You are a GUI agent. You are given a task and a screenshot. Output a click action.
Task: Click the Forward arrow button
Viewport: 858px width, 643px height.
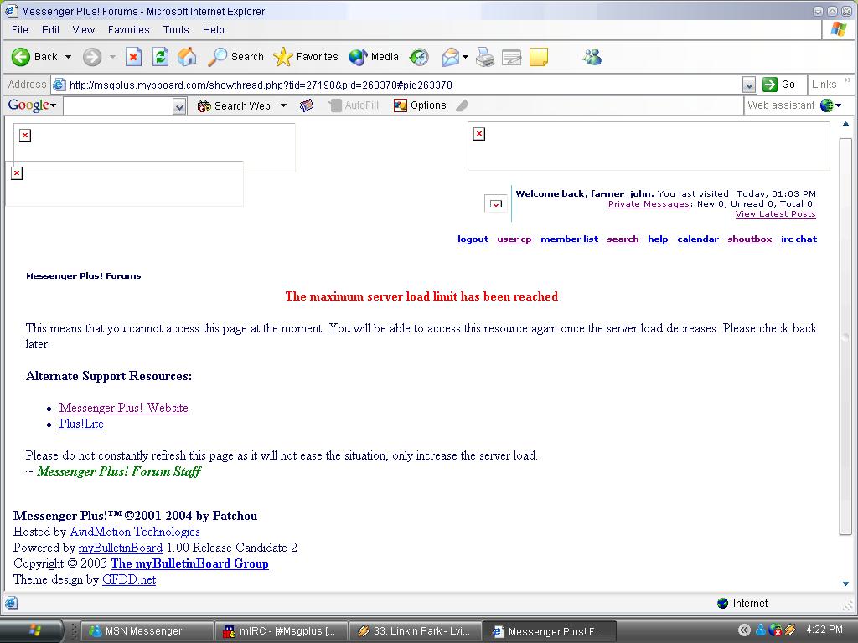[92, 57]
